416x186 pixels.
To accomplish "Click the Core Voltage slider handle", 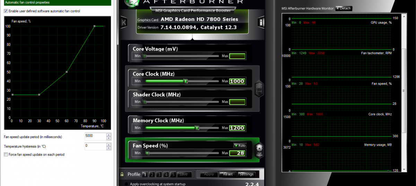I will pos(145,56).
